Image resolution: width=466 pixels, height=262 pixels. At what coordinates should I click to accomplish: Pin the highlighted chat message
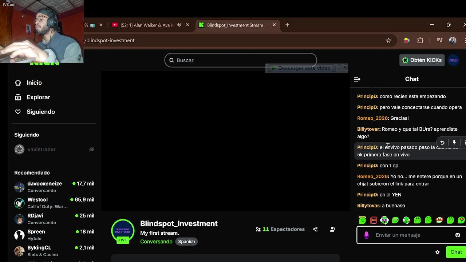454,143
